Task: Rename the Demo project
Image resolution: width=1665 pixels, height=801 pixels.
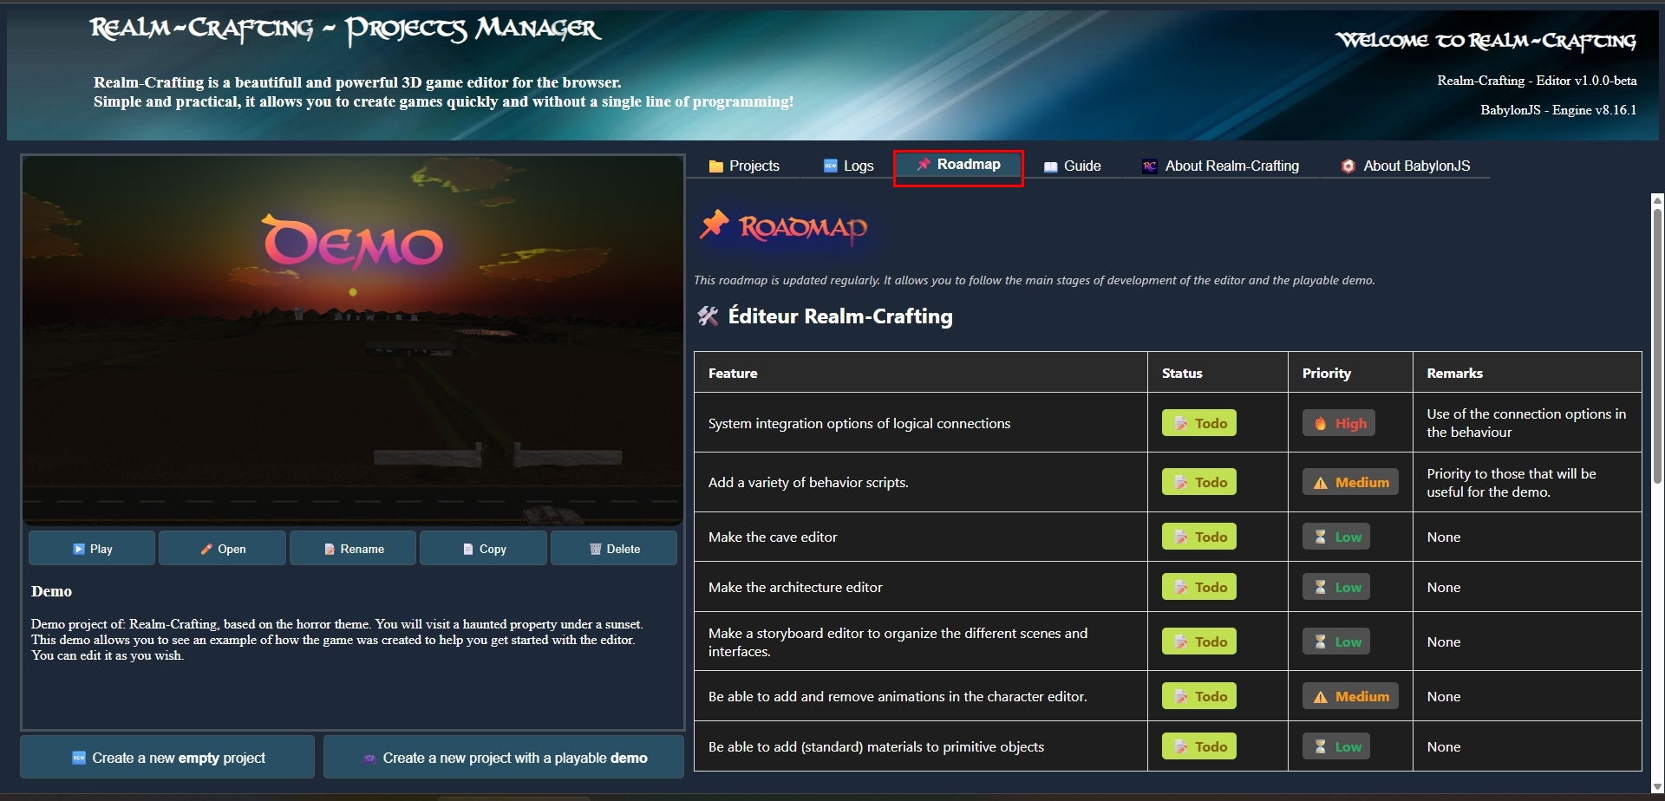Action: point(353,549)
